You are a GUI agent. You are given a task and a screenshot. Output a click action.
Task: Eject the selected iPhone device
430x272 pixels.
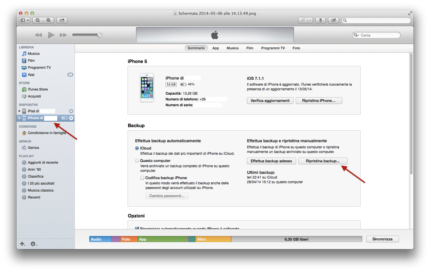coord(71,118)
